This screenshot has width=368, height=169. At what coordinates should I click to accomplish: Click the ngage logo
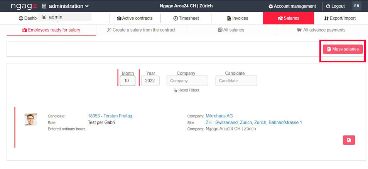[x=24, y=6]
